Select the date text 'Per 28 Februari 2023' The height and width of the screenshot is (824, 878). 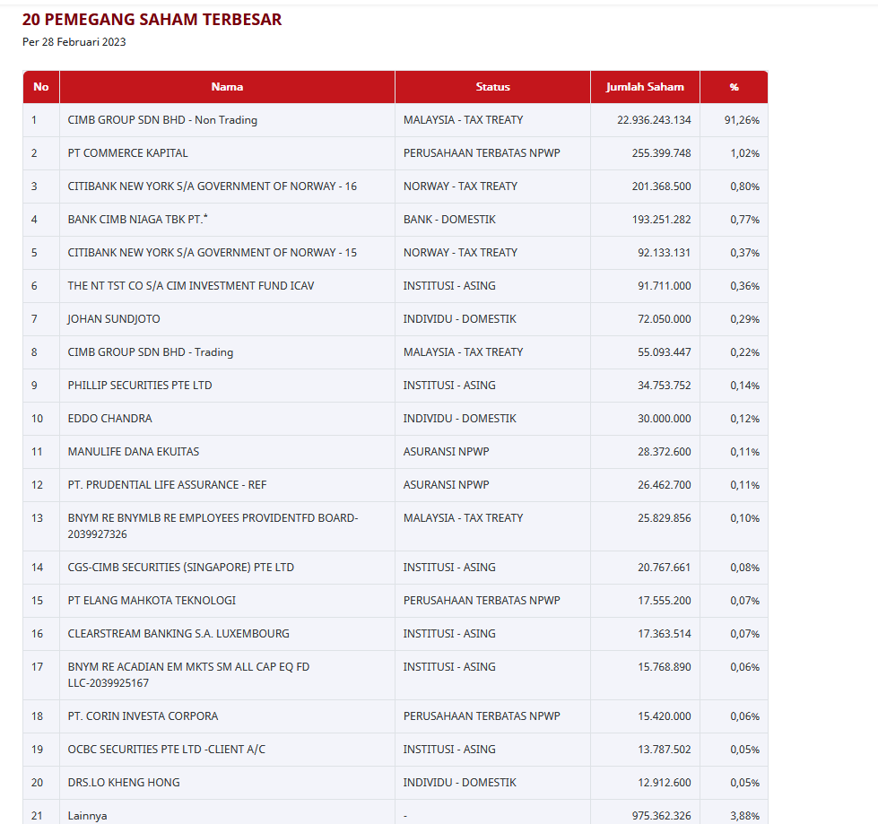(74, 42)
